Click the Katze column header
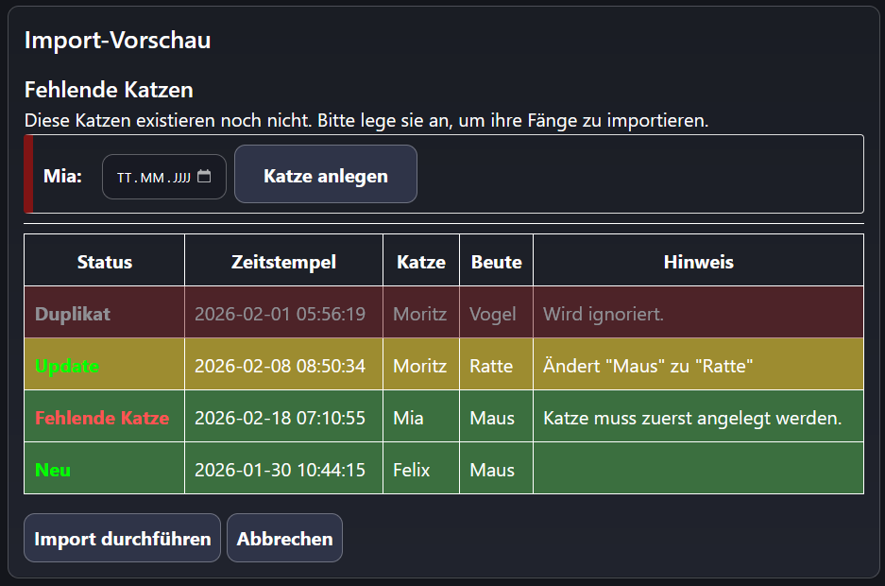The height and width of the screenshot is (586, 885). click(x=421, y=261)
